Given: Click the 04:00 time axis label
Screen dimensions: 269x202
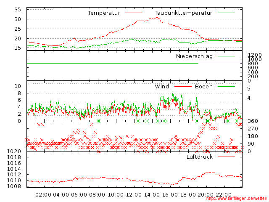Looking at the screenshot, I should [x=61, y=195].
